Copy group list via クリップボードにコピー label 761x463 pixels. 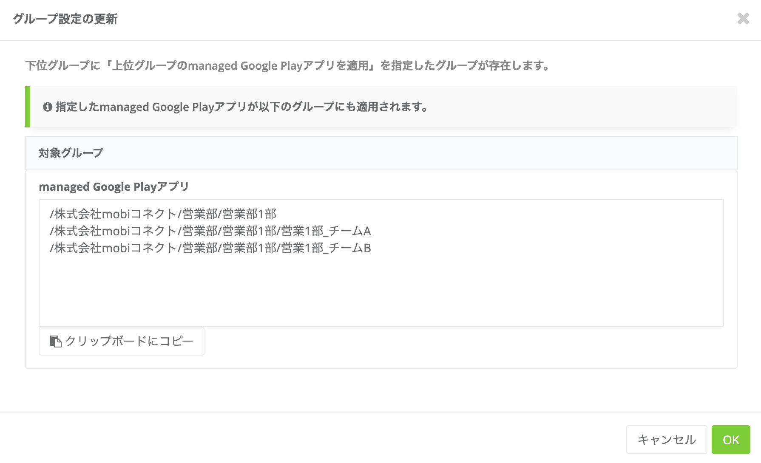click(x=129, y=341)
